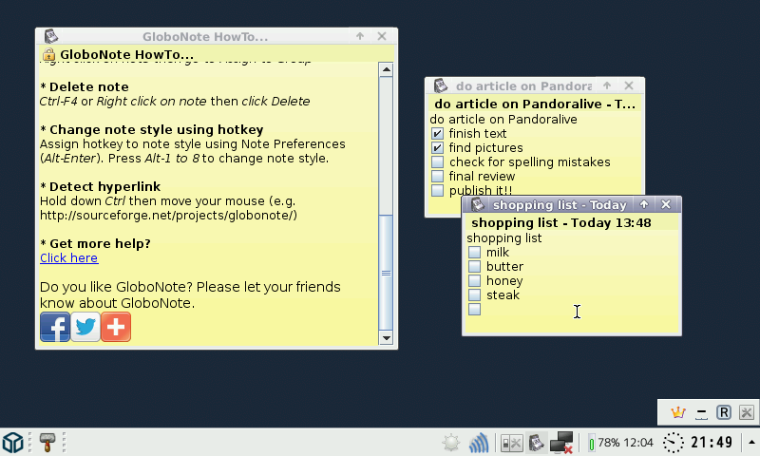Check the honey checkbox

(474, 280)
